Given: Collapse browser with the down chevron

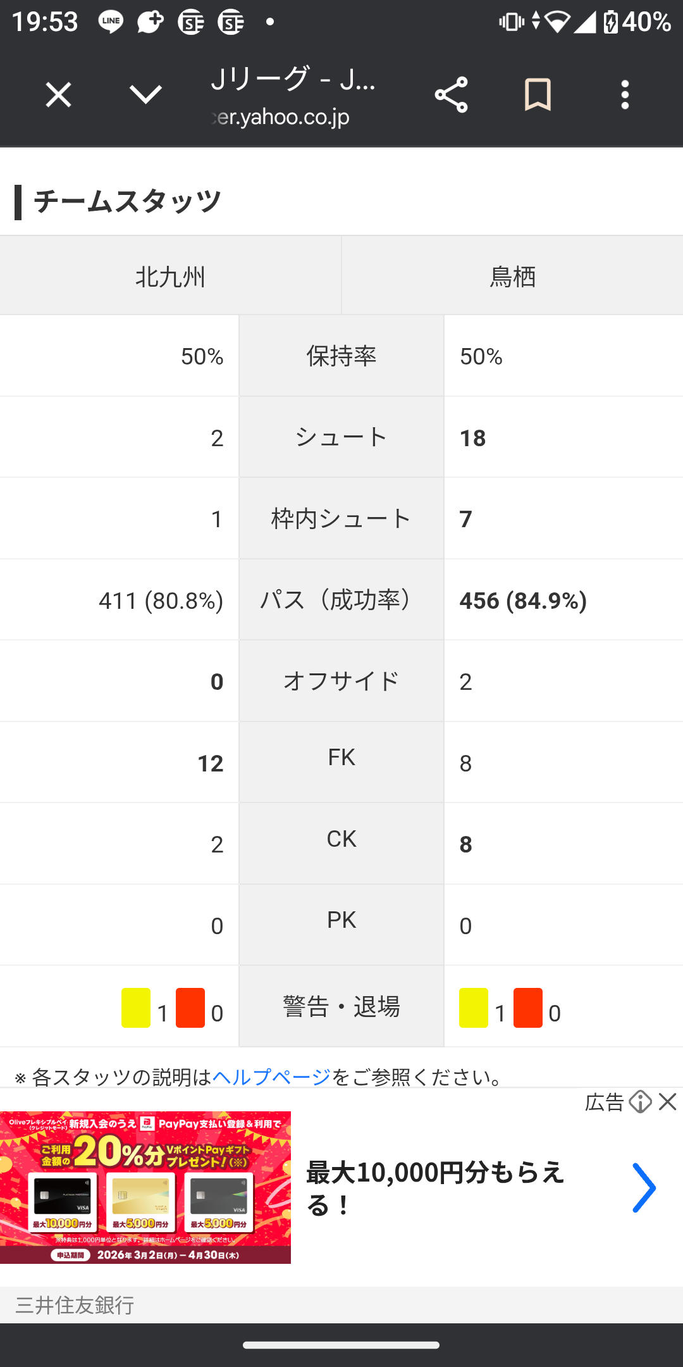Looking at the screenshot, I should pyautogui.click(x=145, y=96).
